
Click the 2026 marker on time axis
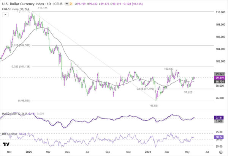[x=148, y=152]
